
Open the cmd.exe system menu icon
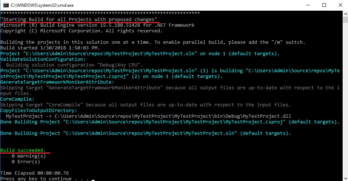pos(6,5)
